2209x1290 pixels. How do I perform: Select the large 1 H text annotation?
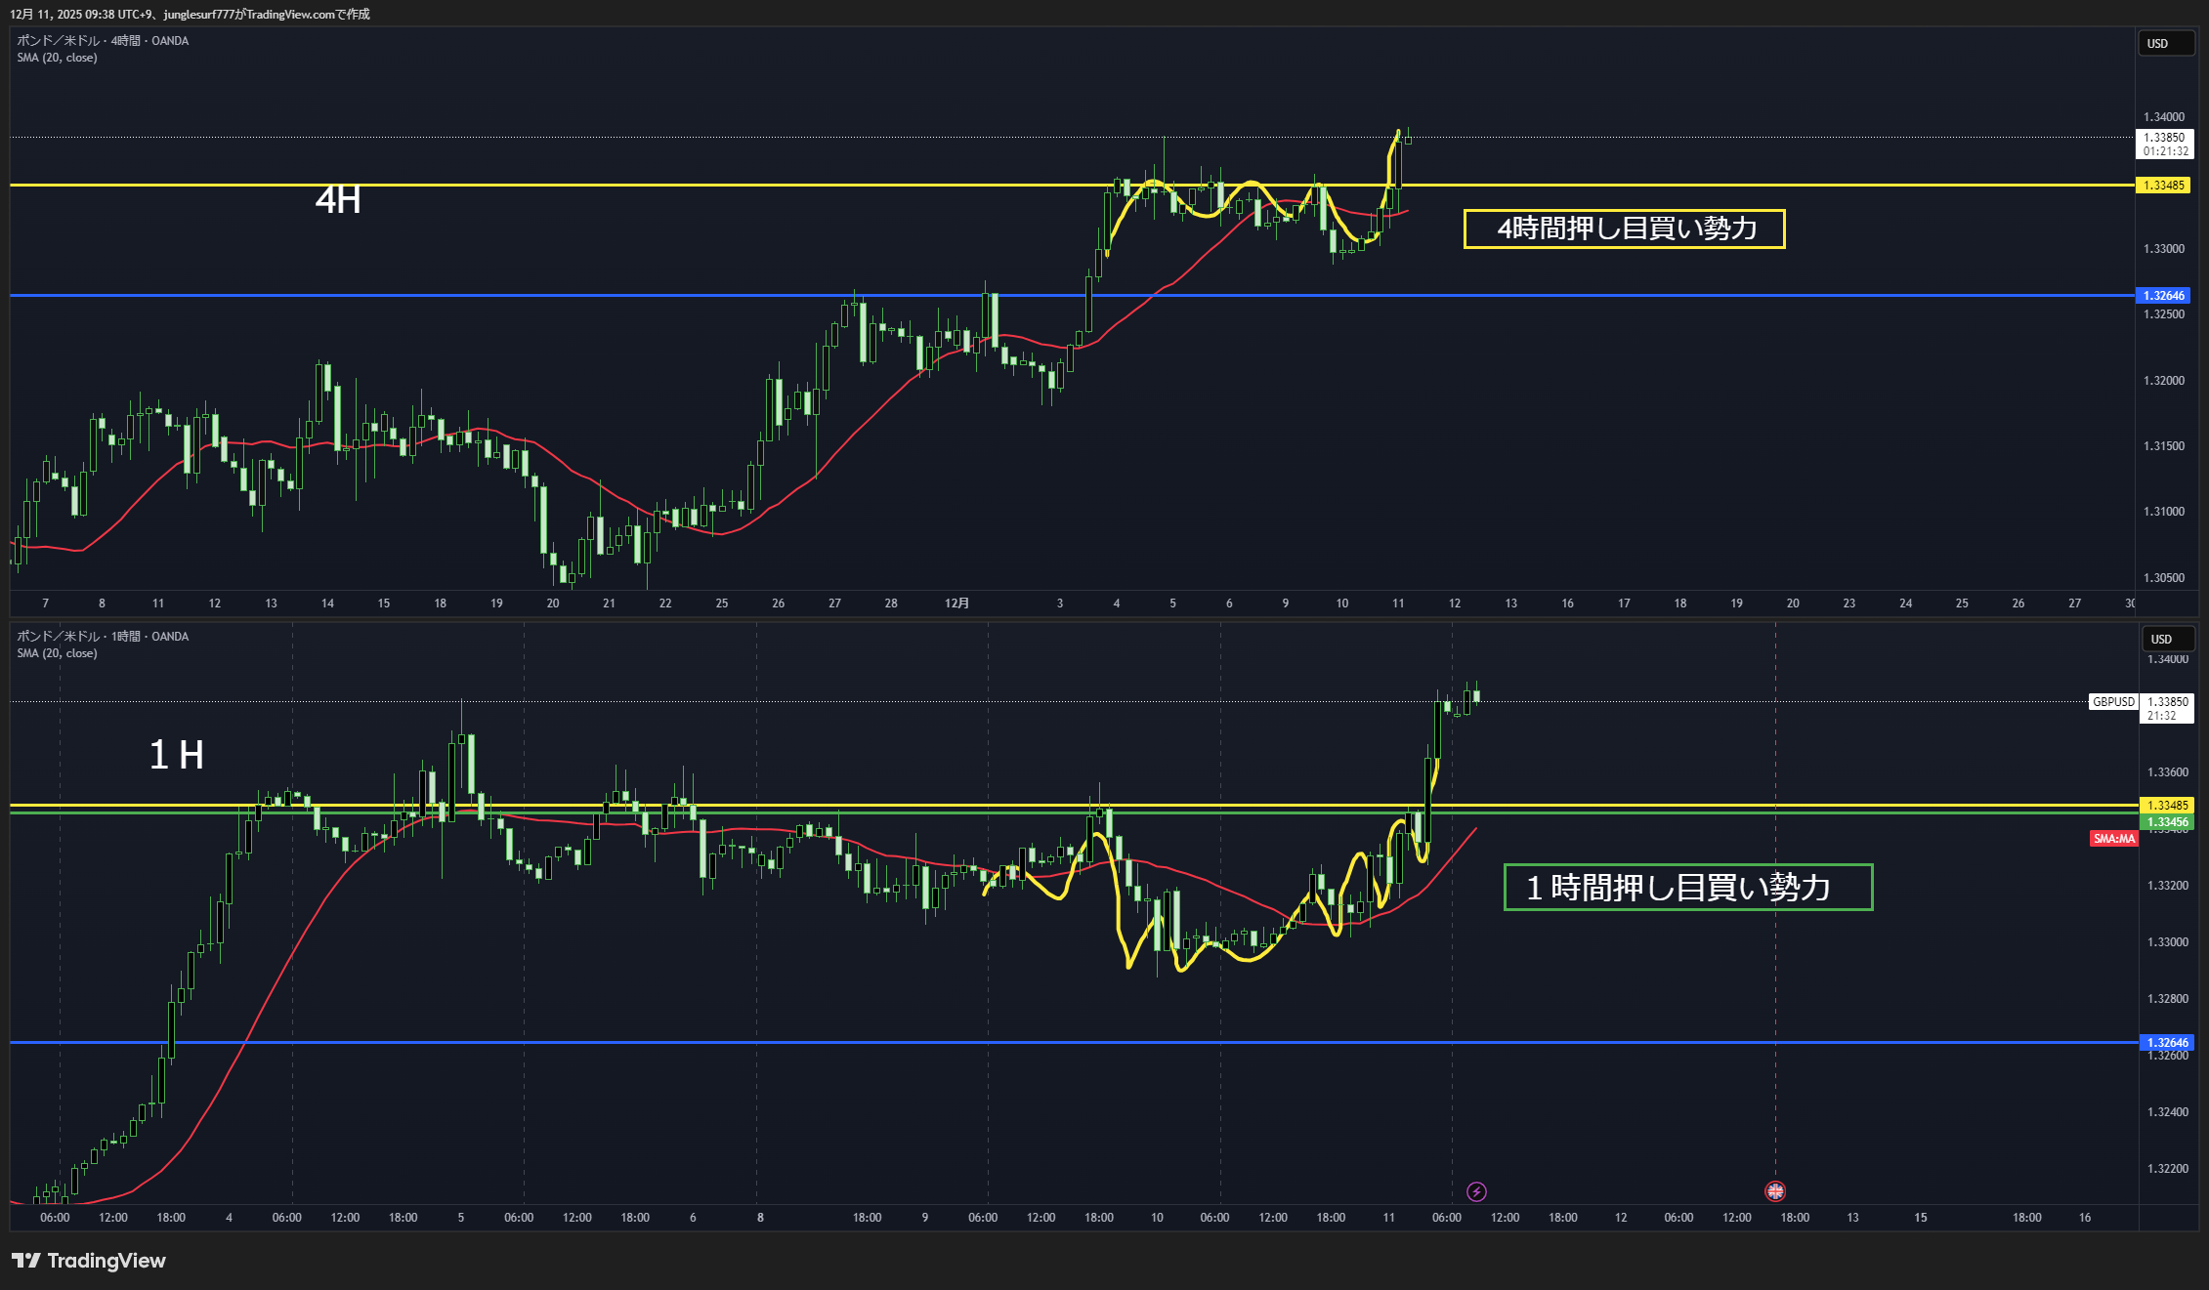click(176, 755)
